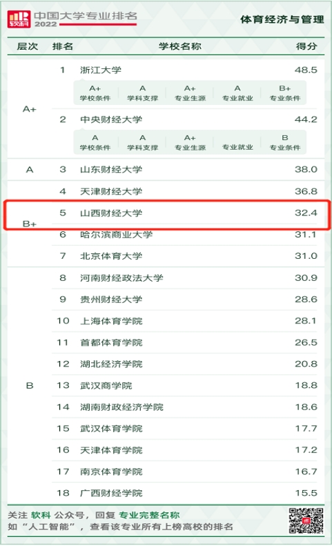Click the 学校条件 A+ indicator under 浙江大学

tap(95, 93)
